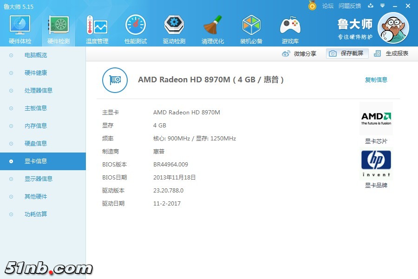Click the 复制信息 link

376,80
